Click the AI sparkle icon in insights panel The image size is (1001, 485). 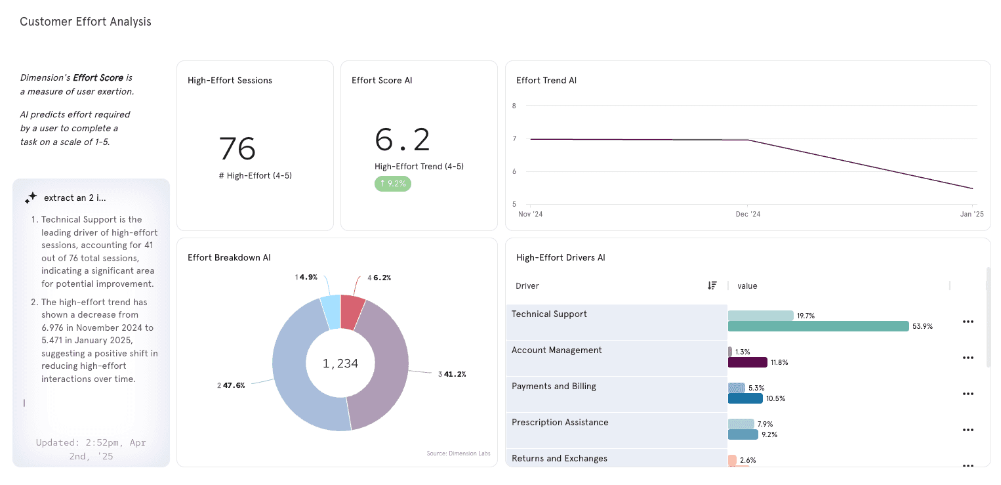pyautogui.click(x=31, y=198)
